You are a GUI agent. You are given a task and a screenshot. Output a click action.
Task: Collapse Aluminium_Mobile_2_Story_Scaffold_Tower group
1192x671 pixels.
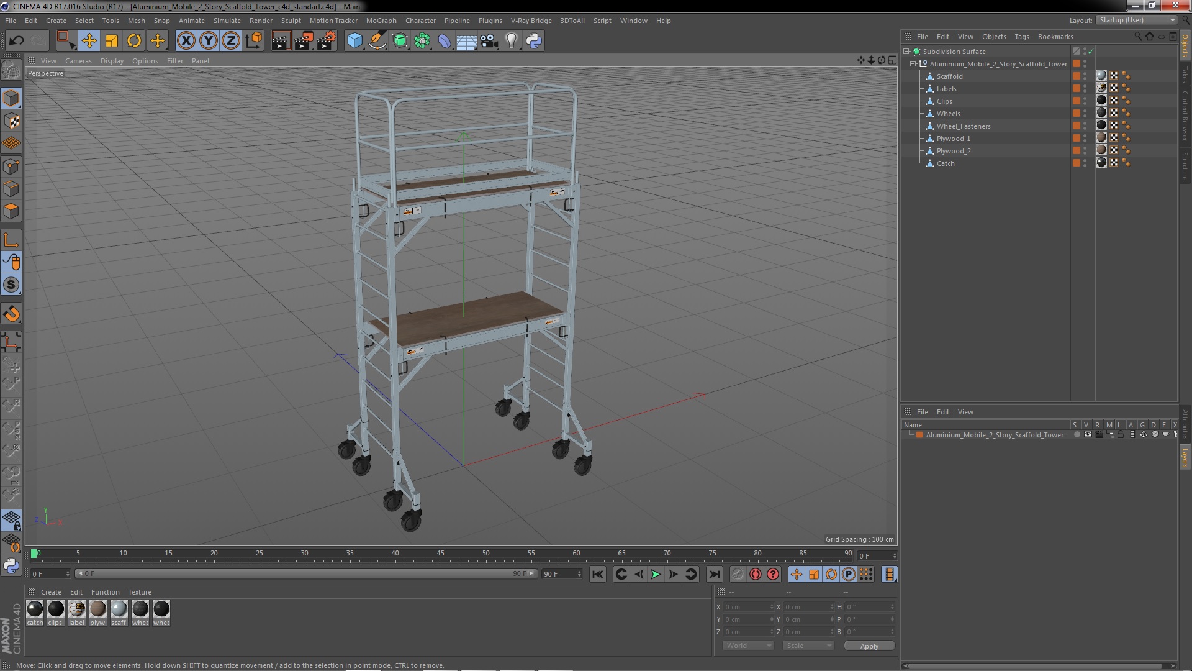tap(913, 63)
